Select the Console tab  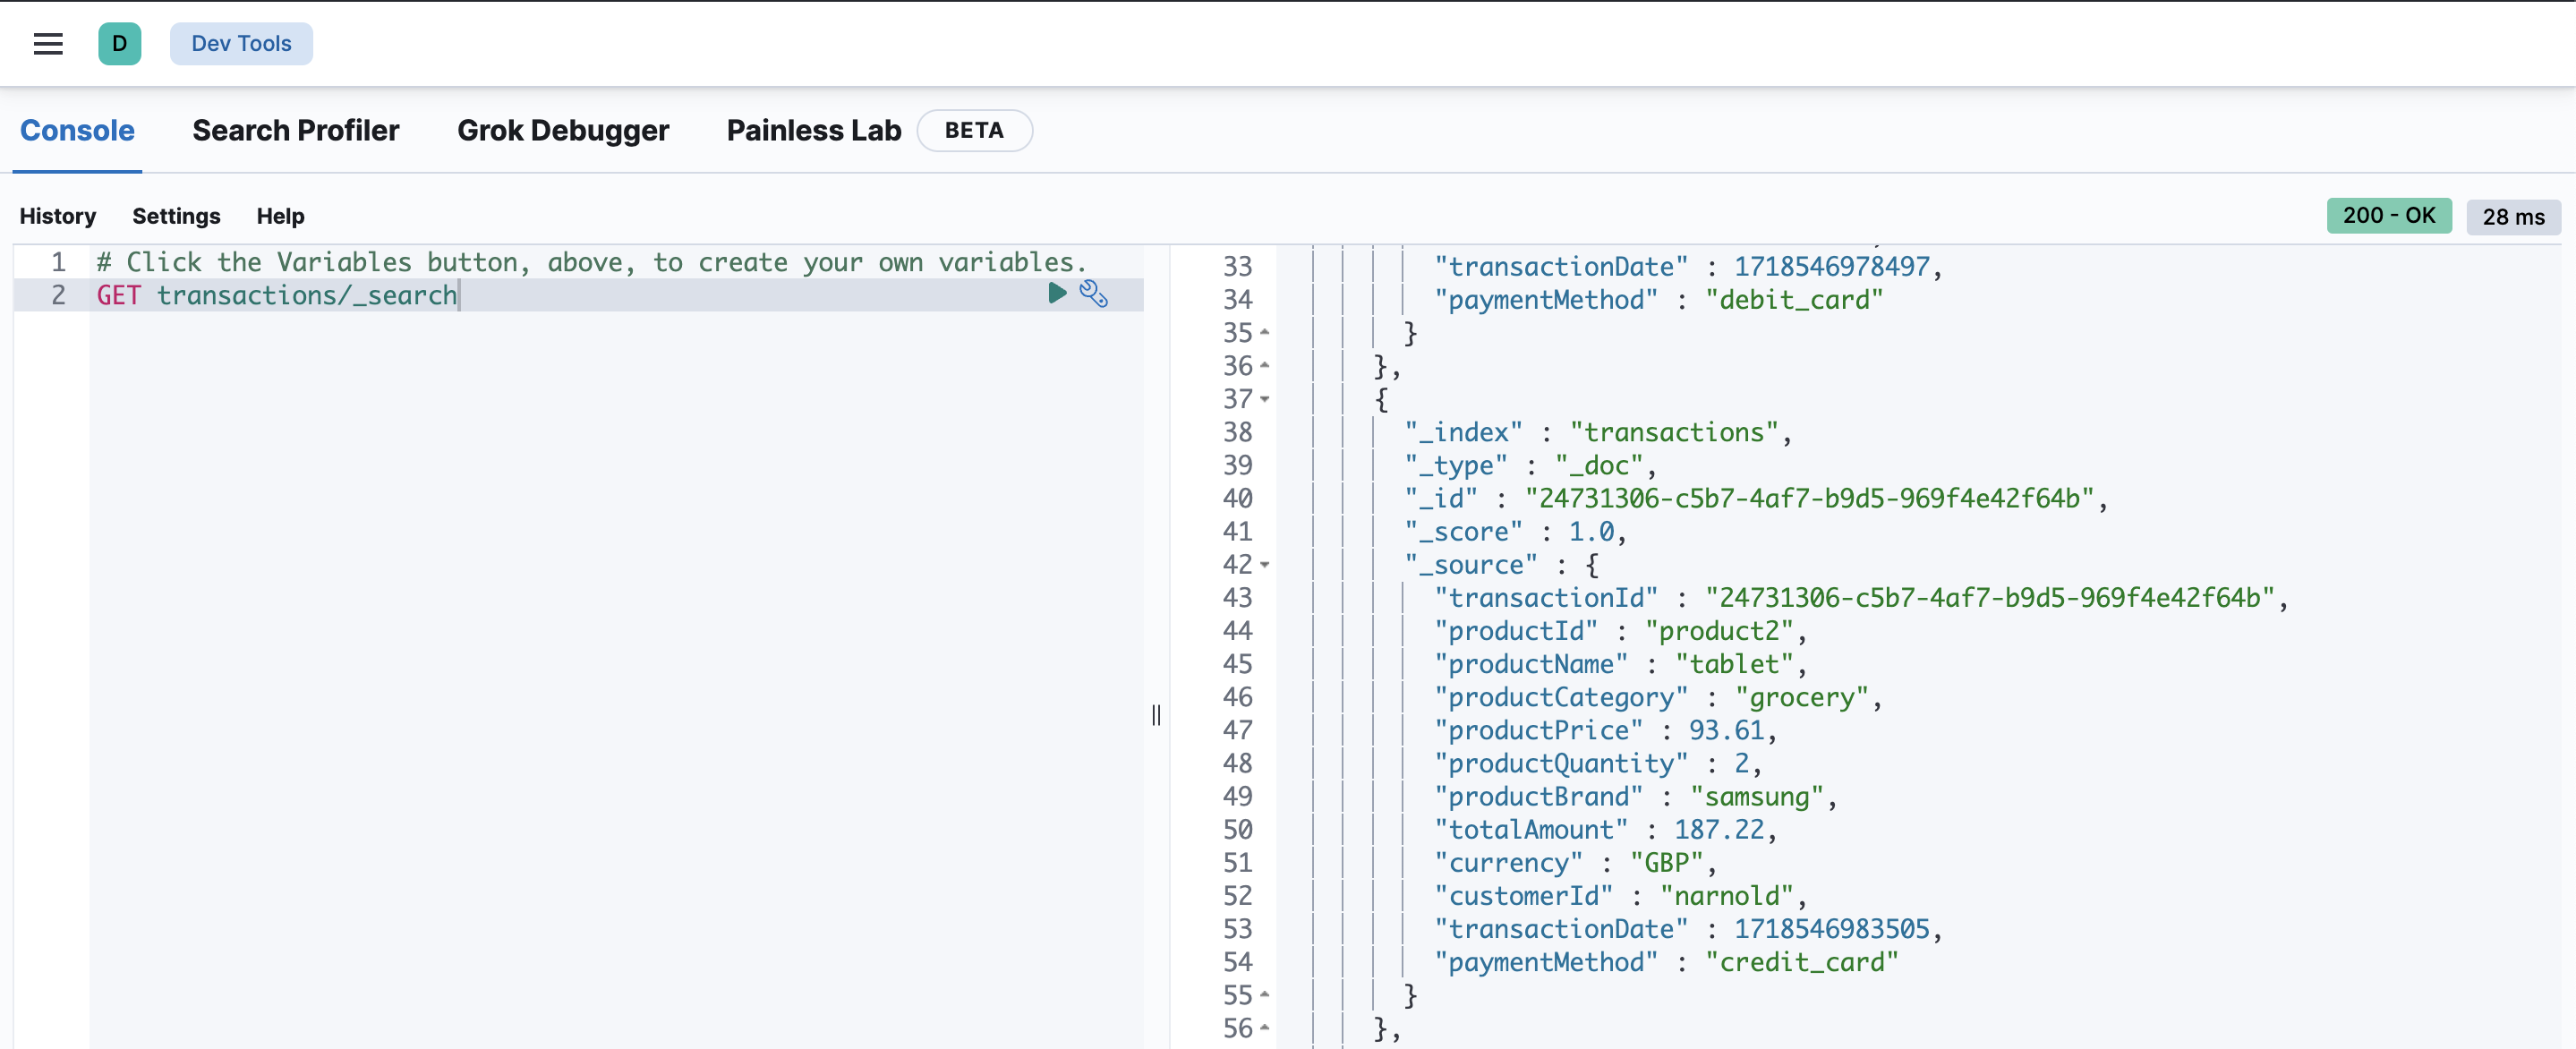click(x=77, y=131)
